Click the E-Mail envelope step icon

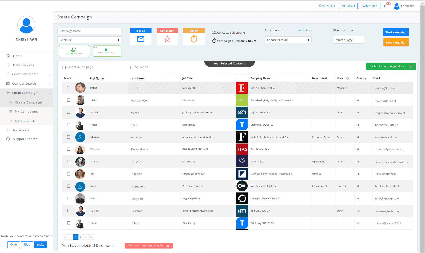[x=141, y=39]
